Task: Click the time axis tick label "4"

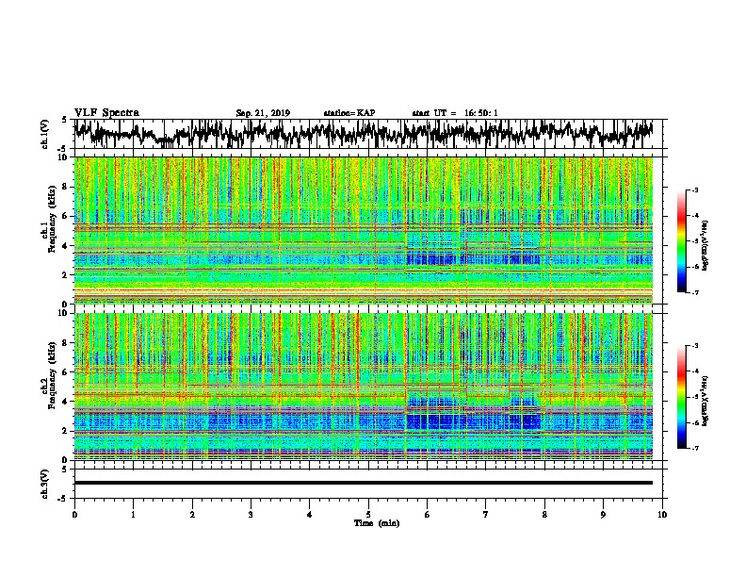Action: point(310,515)
